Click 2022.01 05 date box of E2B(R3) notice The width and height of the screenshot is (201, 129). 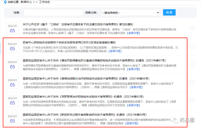click(13, 47)
